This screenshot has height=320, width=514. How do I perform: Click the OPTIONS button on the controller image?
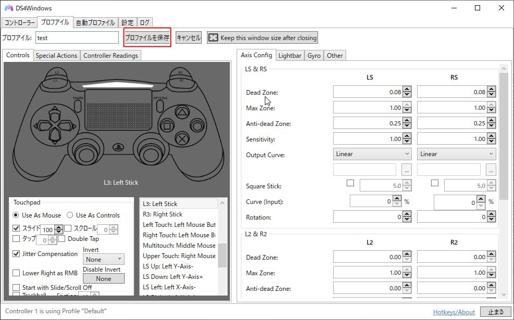[160, 106]
